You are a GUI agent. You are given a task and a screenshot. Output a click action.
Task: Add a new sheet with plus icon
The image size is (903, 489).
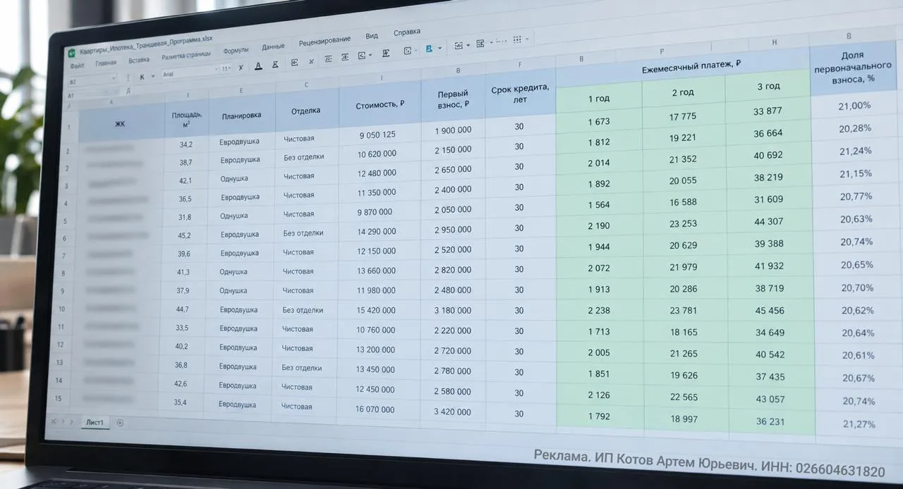pos(120,423)
